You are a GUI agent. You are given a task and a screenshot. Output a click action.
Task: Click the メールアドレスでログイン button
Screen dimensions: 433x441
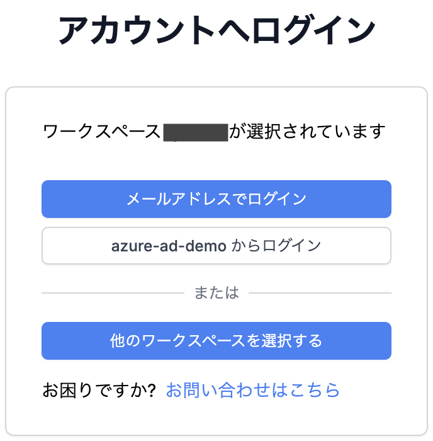pos(216,199)
